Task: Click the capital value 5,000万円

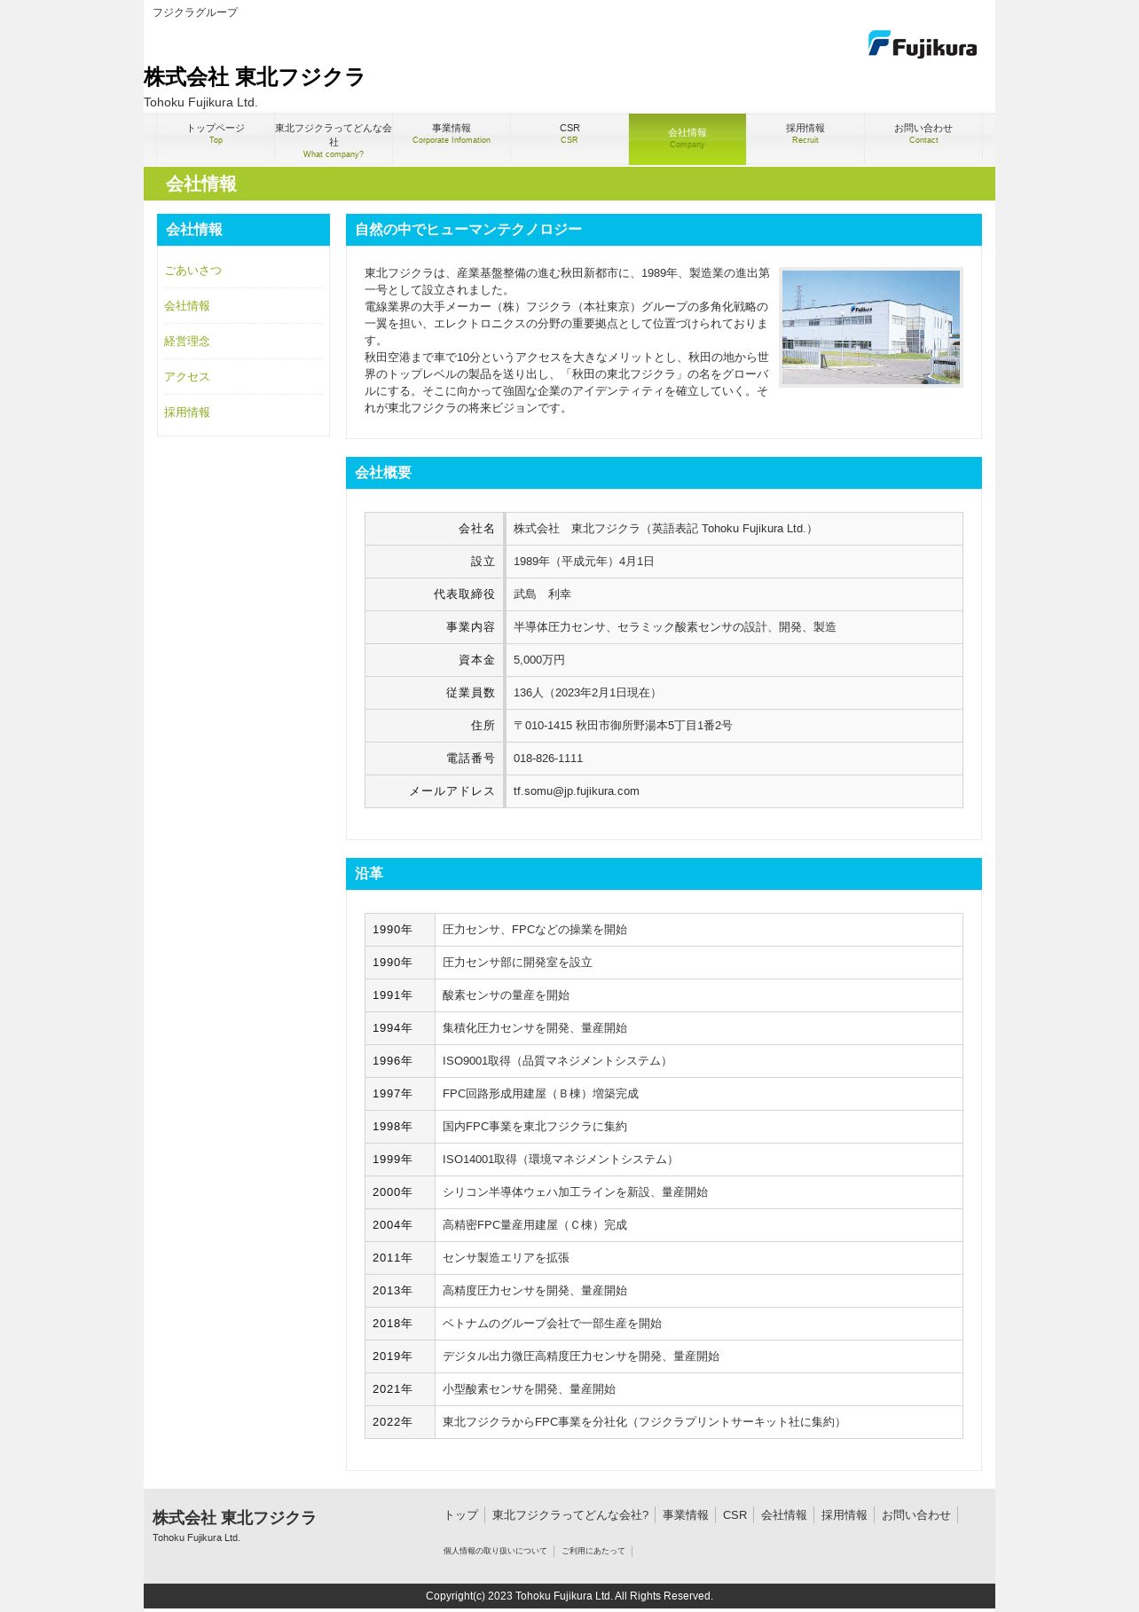Action: [x=539, y=660]
